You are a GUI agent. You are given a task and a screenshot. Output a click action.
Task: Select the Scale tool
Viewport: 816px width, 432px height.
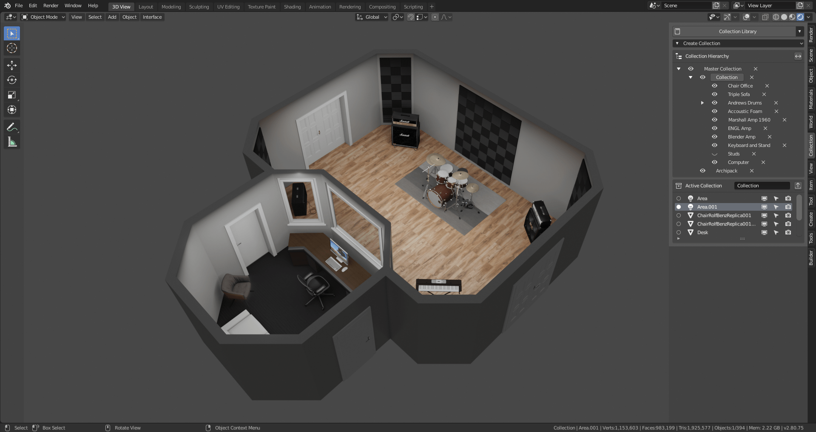(x=11, y=94)
